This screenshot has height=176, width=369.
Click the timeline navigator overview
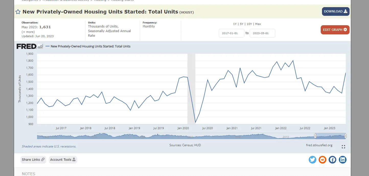pos(191,136)
